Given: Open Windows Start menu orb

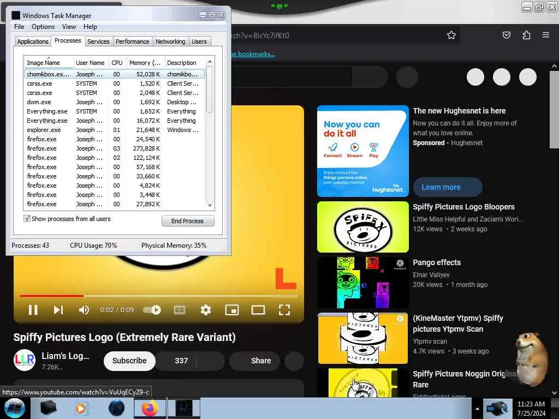Looking at the screenshot, I should coord(14,408).
